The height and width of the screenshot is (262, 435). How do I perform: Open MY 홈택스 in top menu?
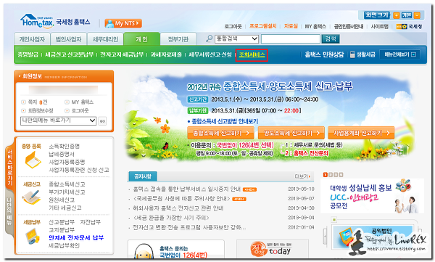click(x=315, y=26)
